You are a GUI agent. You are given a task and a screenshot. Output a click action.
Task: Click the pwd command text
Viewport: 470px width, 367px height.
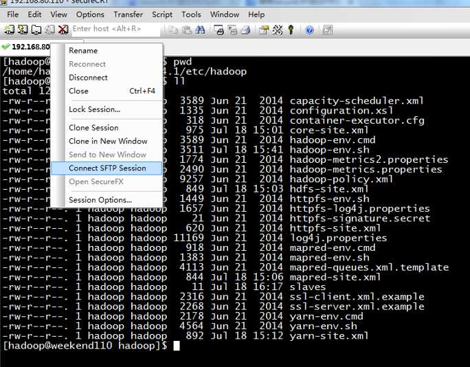click(183, 62)
